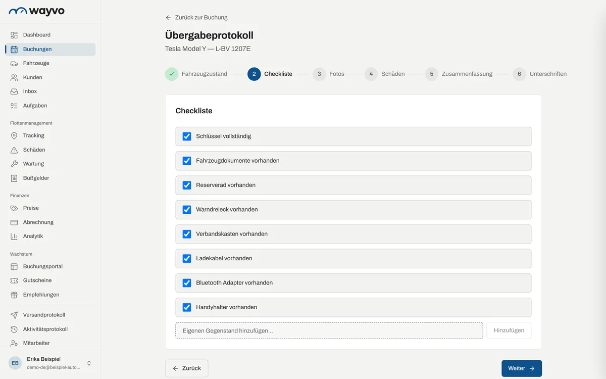Click the Wartung wrench icon
Screen dimensions: 606x379
pyautogui.click(x=14, y=164)
